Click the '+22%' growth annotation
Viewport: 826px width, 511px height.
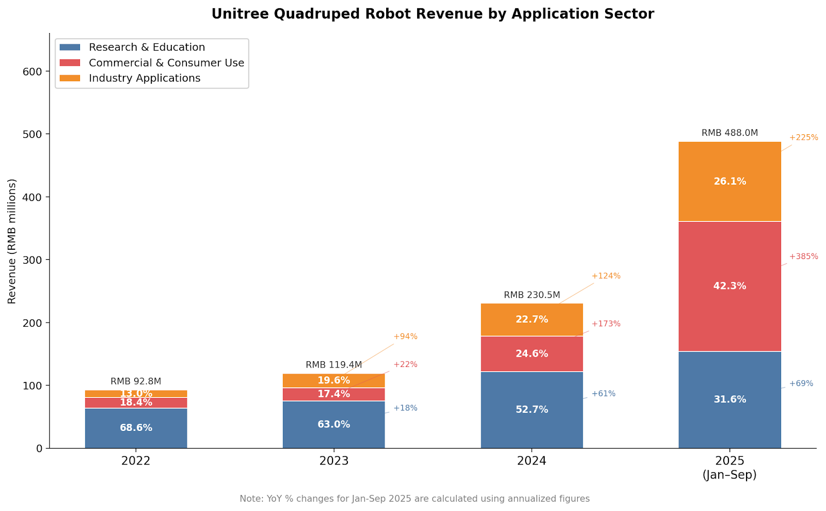[x=405, y=364]
